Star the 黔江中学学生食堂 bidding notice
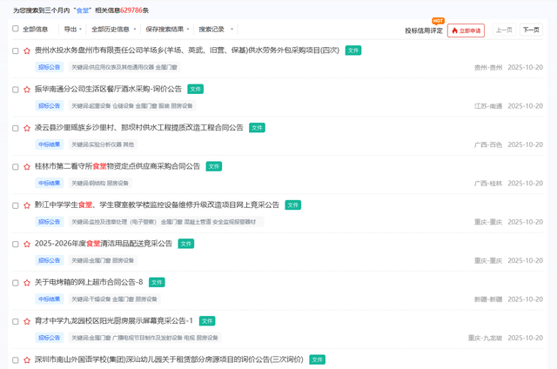The width and height of the screenshot is (557, 369). [27, 205]
